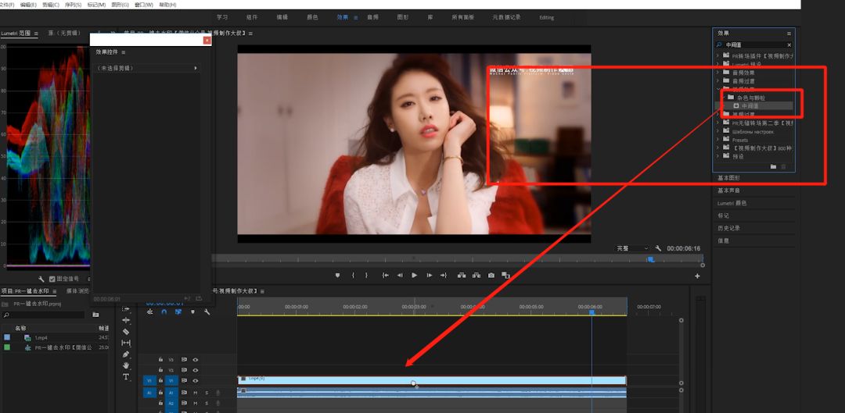Expand the Presets folder
This screenshot has width=845, height=413.
[x=717, y=140]
